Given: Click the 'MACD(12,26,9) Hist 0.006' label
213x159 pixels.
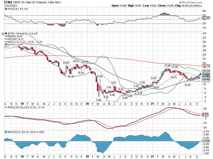Looking at the screenshot, I should click(x=26, y=132).
